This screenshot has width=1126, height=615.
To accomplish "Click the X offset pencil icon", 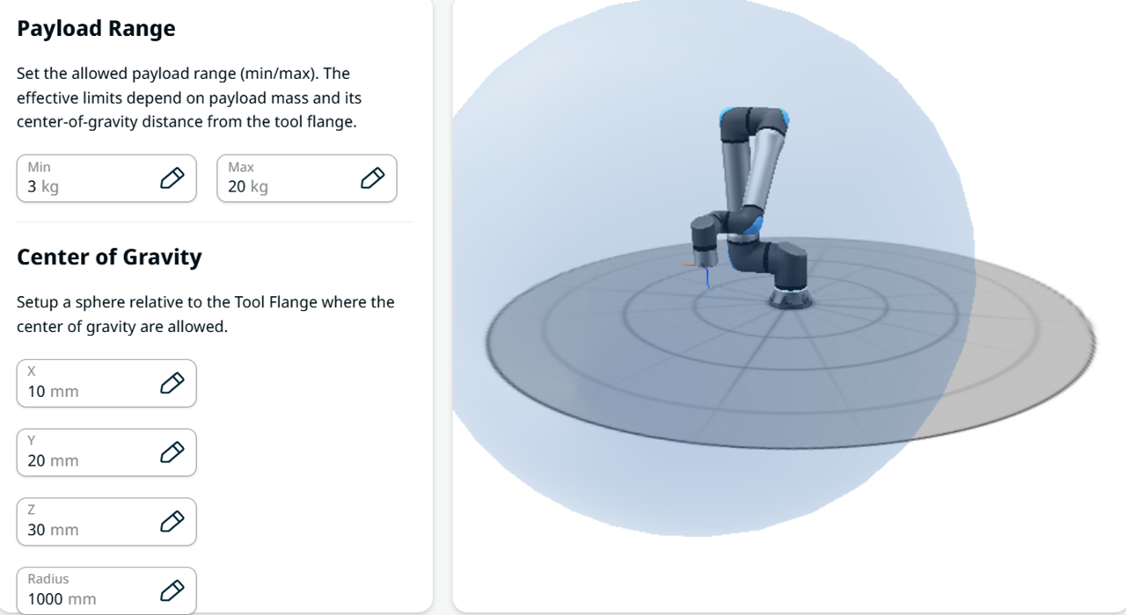I will [x=172, y=383].
